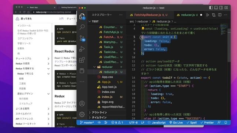Toggle Spell checker in status bar
Screen dimensions: 237x133
click(x=192, y=123)
